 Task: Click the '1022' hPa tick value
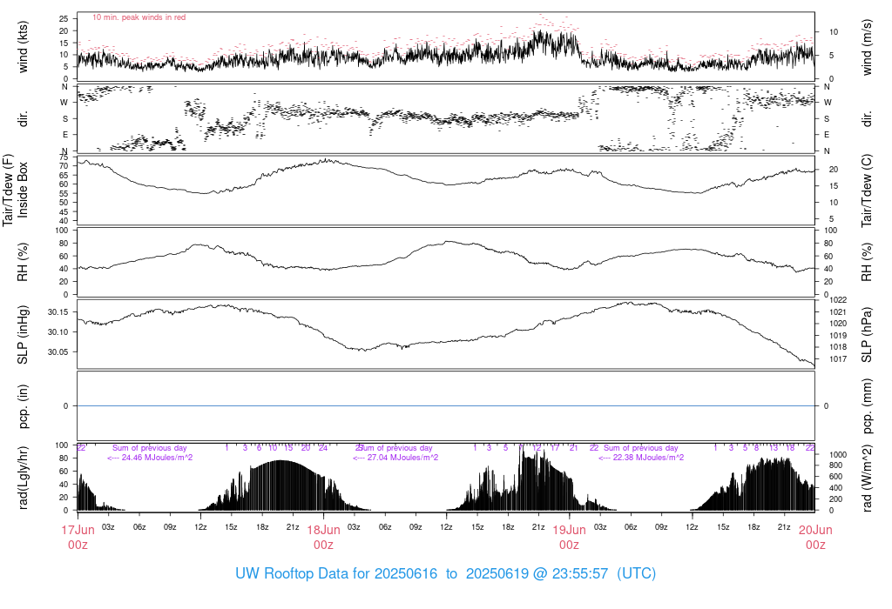[838, 300]
